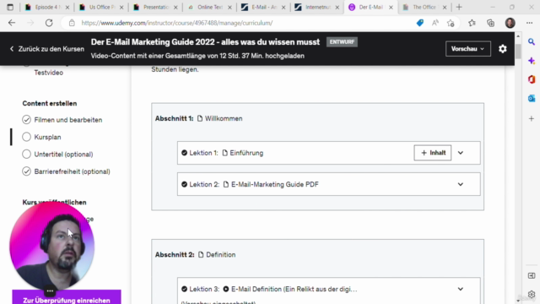Open the sidebar Copilot sparkle icon
Viewport: 540px width, 304px height.
pyautogui.click(x=532, y=61)
